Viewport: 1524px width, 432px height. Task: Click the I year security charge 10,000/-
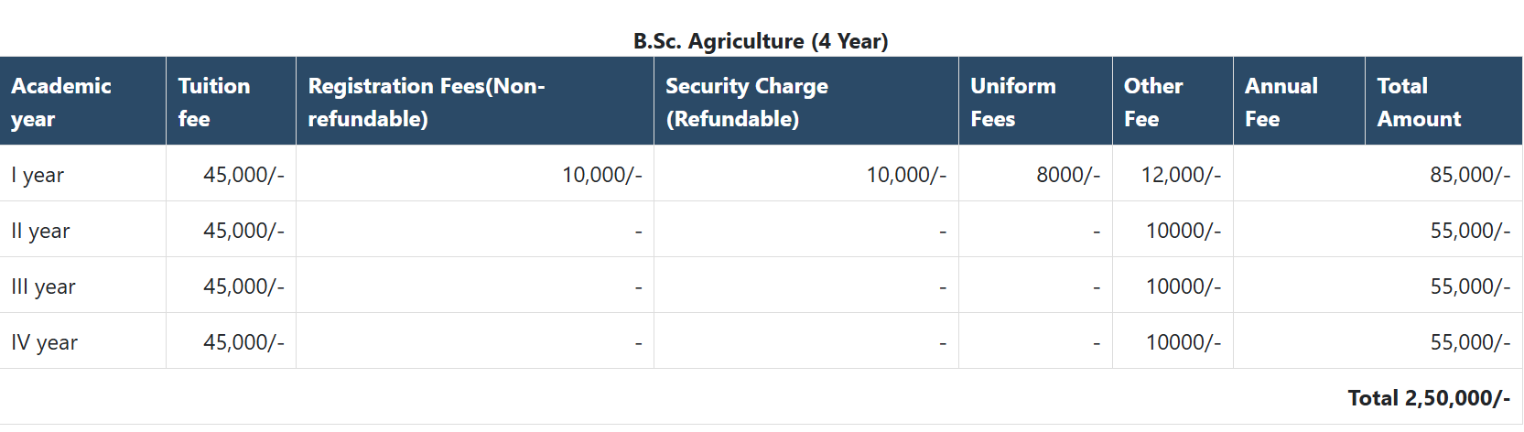[x=906, y=175]
